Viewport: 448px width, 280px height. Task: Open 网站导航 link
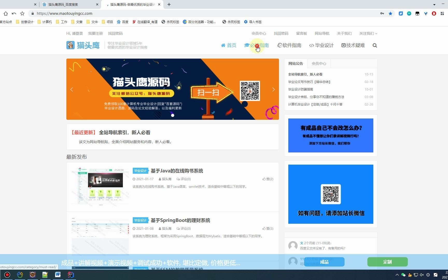[x=322, y=33]
